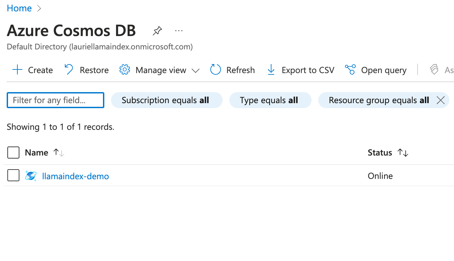Click the Restore button label
This screenshot has width=454, height=261.
(x=94, y=70)
